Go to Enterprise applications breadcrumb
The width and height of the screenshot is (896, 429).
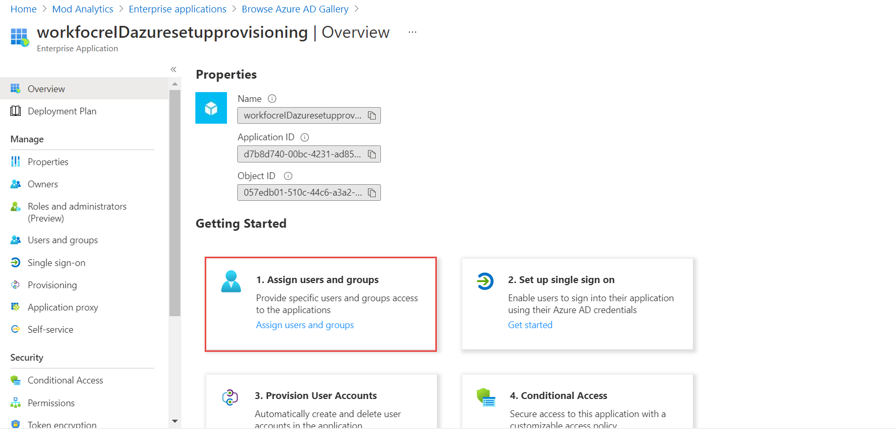click(x=177, y=9)
